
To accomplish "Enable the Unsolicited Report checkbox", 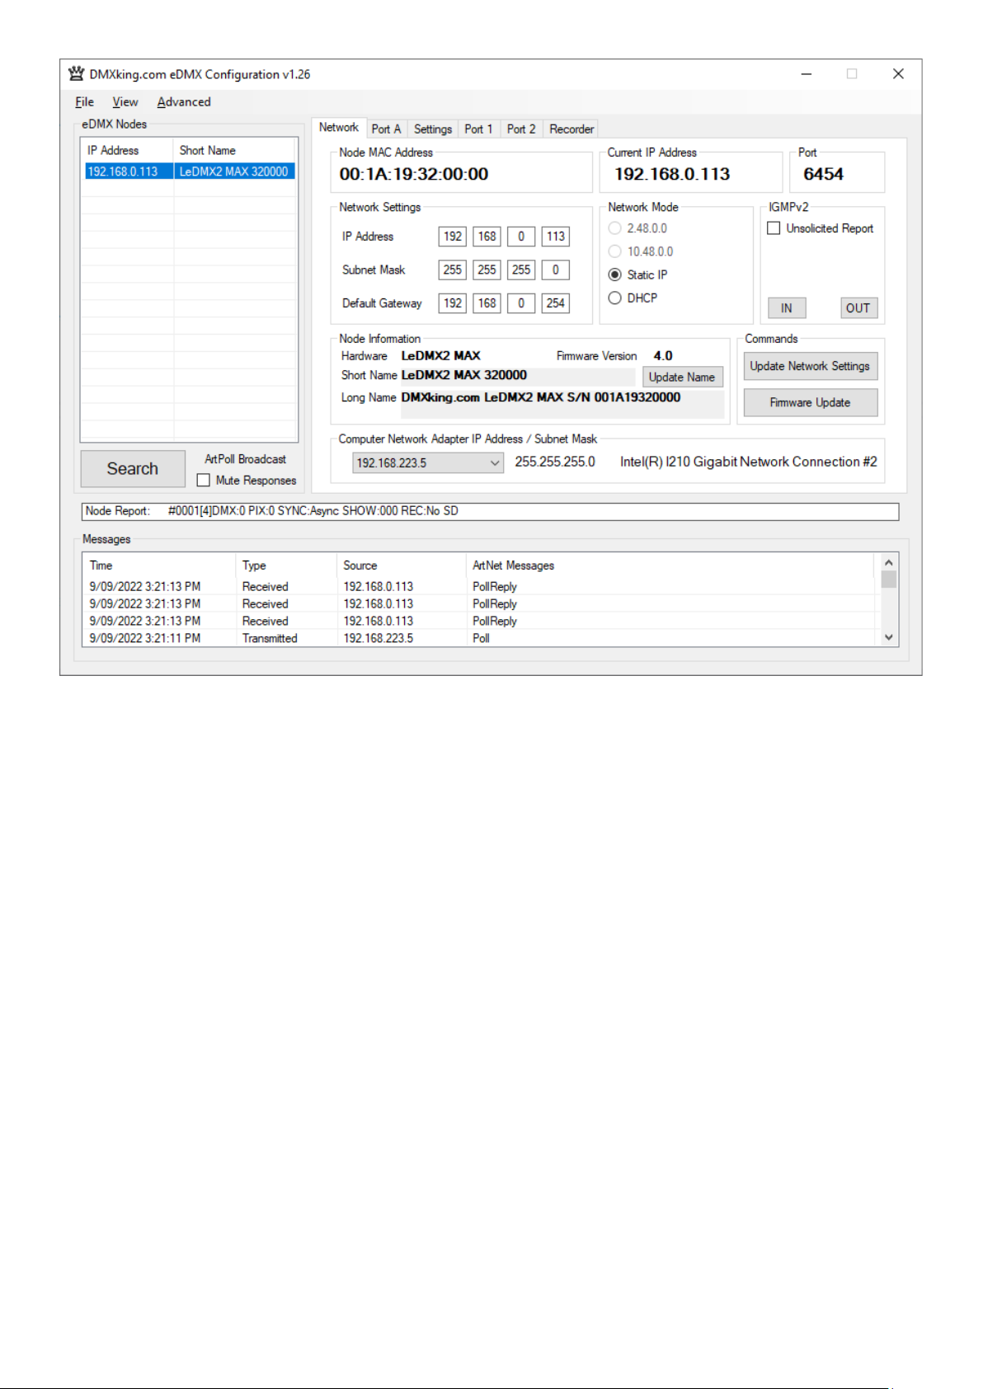I will (x=774, y=228).
